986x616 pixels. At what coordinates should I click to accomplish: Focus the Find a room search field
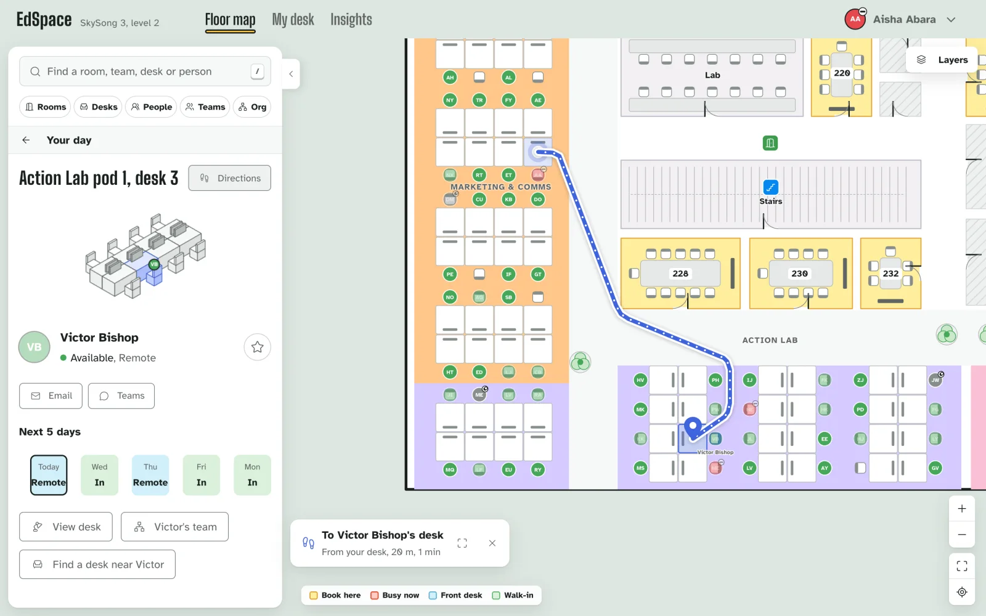[x=145, y=71]
